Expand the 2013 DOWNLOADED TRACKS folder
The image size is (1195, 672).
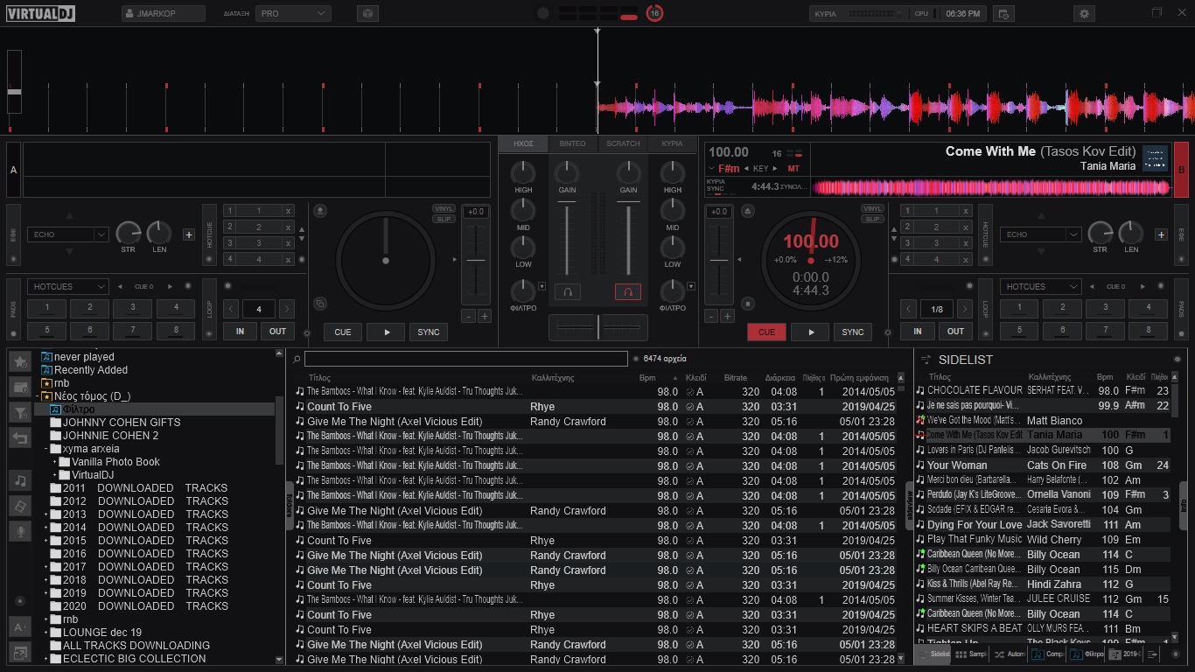click(x=46, y=514)
